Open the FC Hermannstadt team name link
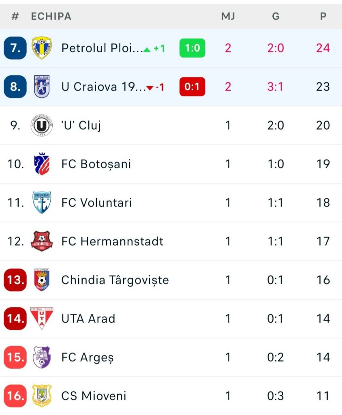This screenshot has height=415, width=342. (x=112, y=242)
